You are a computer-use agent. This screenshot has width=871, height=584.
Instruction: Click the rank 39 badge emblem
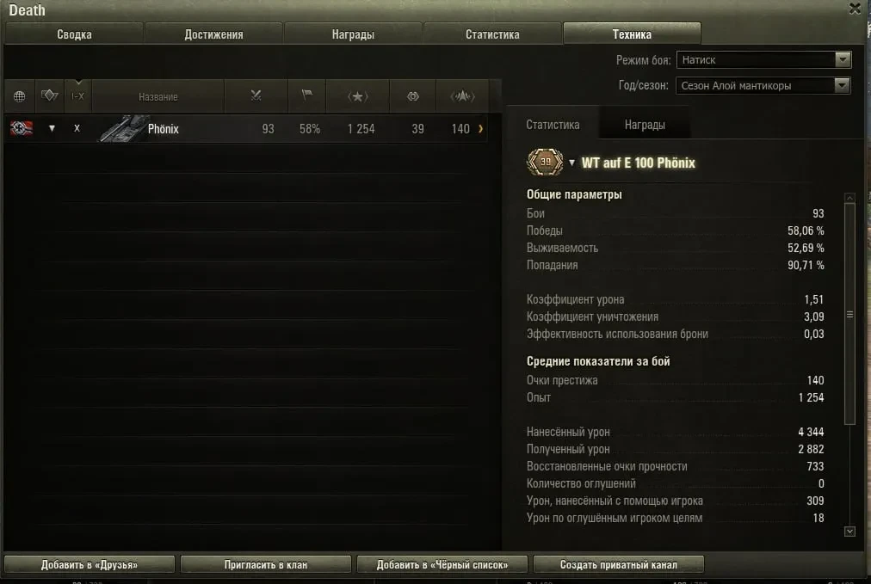(545, 162)
